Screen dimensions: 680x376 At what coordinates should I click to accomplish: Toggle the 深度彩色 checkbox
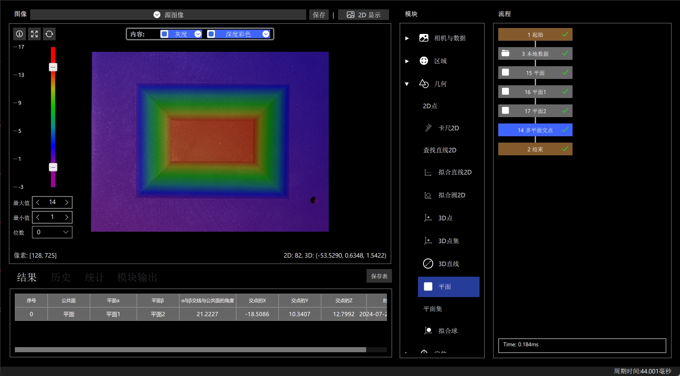tap(211, 34)
